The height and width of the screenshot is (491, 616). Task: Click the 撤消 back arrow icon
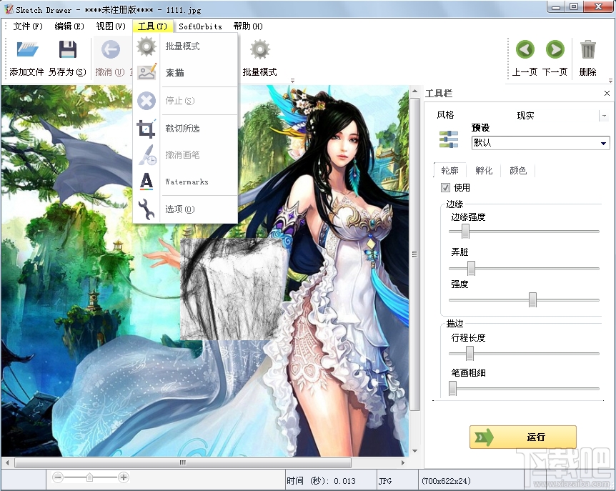[110, 50]
